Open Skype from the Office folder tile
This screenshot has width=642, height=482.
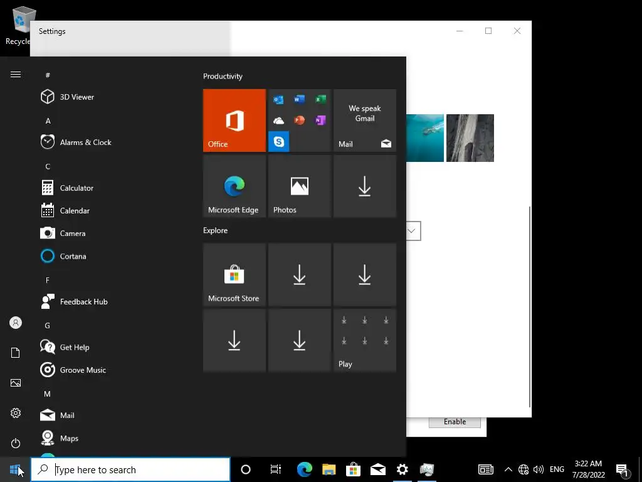coord(279,141)
